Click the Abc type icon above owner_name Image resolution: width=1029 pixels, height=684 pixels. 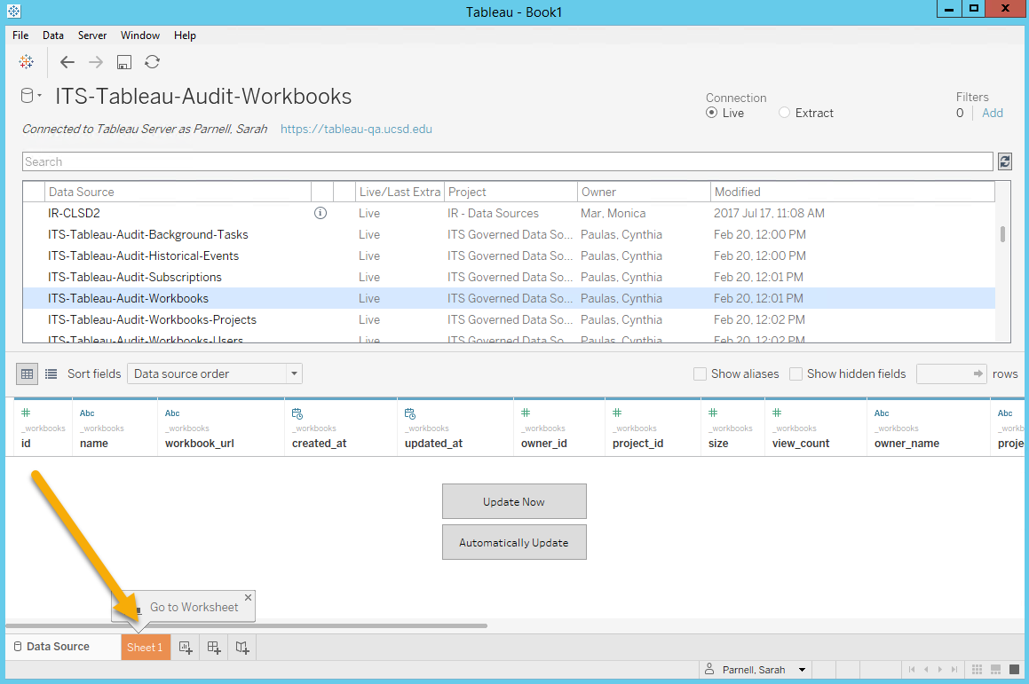[882, 413]
